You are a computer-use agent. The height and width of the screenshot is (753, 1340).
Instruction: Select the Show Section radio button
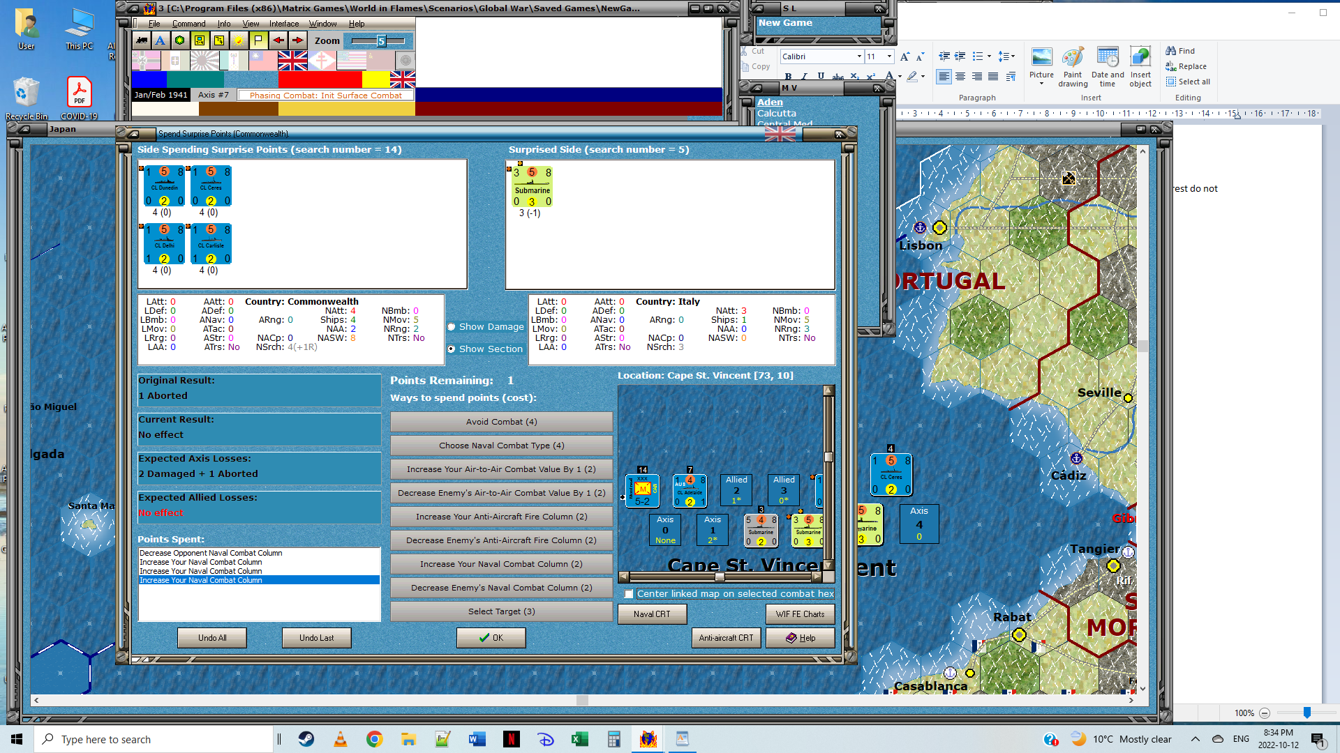[452, 349]
